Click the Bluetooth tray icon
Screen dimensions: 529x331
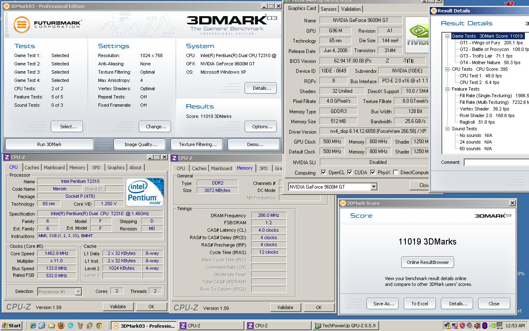point(486,326)
